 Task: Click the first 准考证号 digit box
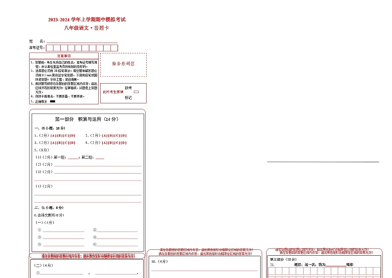coord(50,48)
